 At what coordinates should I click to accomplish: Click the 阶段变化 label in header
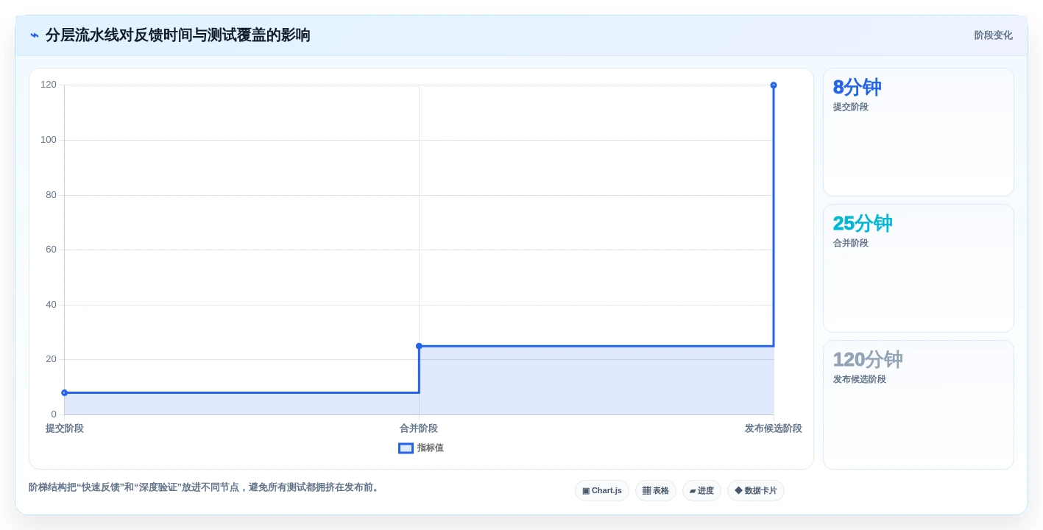[993, 35]
